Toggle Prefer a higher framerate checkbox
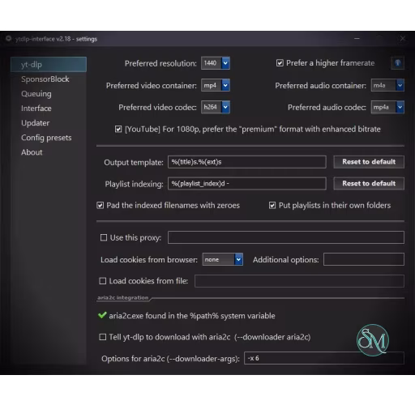415x405 pixels. (280, 63)
